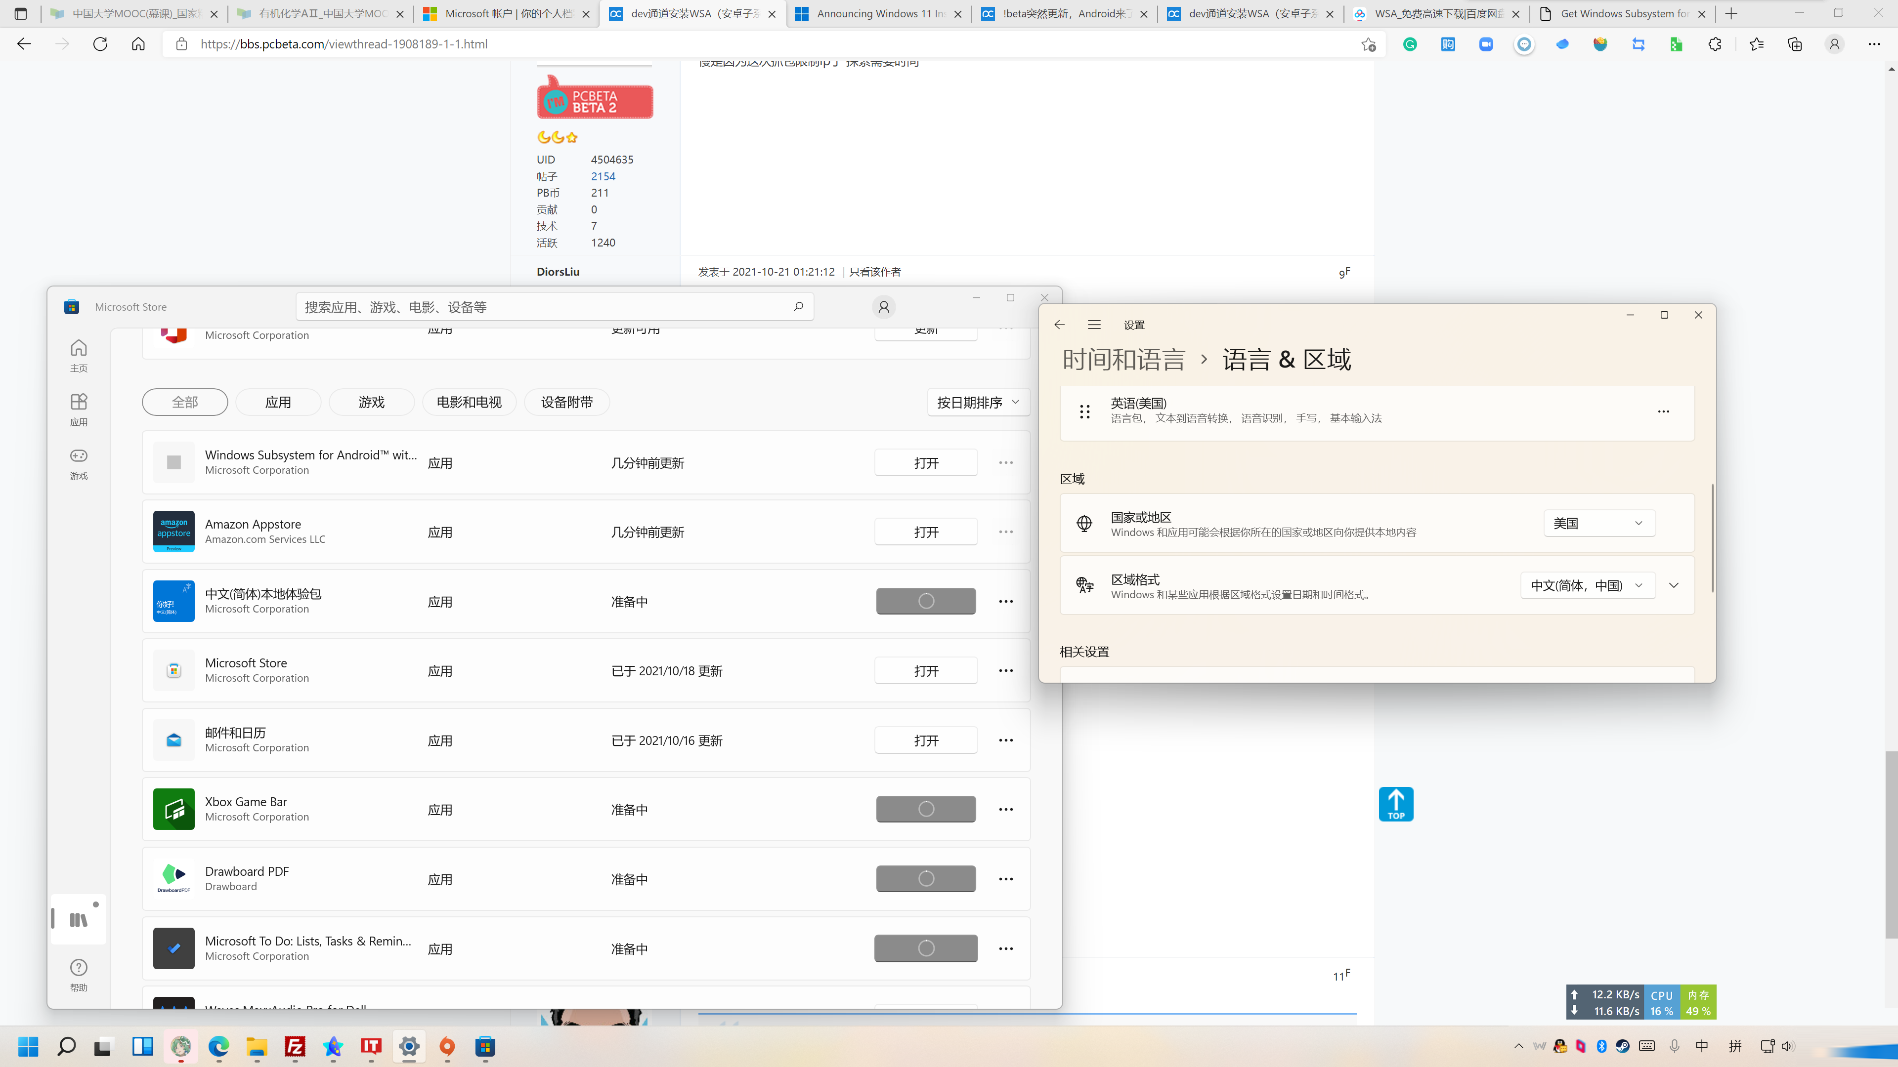This screenshot has width=1898, height=1067.
Task: Open the Settings hamburger navigation icon
Action: pyautogui.click(x=1093, y=324)
